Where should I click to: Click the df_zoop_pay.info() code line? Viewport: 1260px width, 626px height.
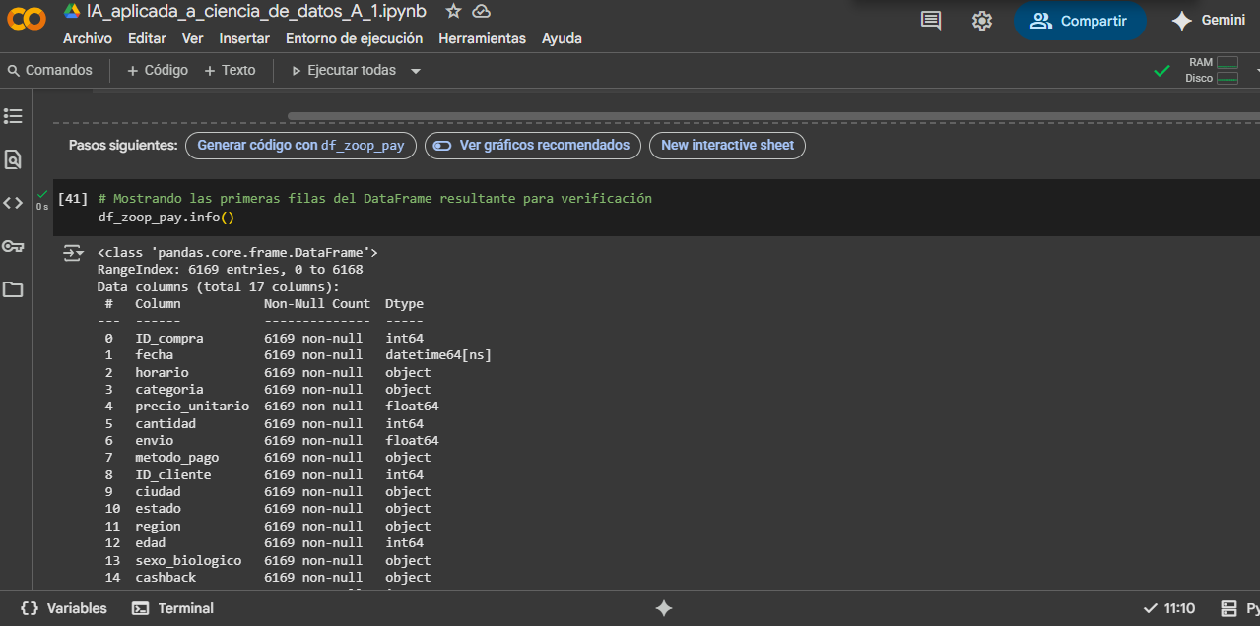point(166,217)
